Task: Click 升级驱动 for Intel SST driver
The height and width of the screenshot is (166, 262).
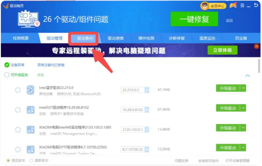Action: pos(228,108)
